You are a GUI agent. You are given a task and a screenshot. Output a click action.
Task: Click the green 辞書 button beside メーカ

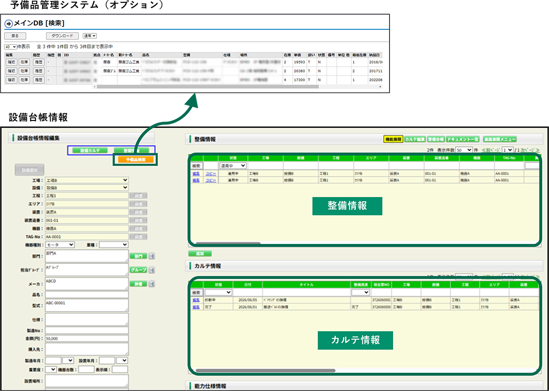[138, 284]
